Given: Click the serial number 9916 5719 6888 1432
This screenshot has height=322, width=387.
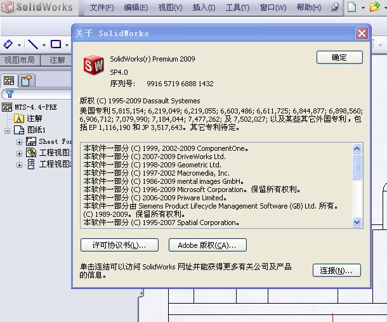Looking at the screenshot, I should click(x=180, y=84).
